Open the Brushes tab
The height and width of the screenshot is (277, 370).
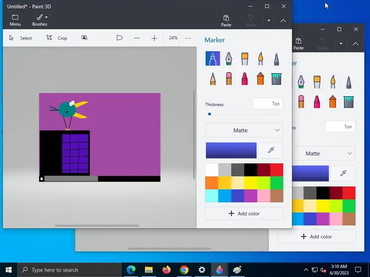point(40,20)
